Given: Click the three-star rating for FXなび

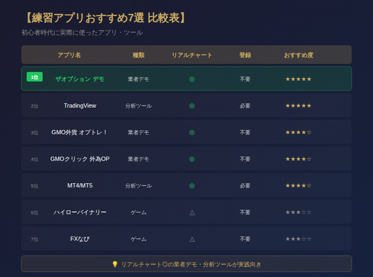Looking at the screenshot, I should point(298,239).
